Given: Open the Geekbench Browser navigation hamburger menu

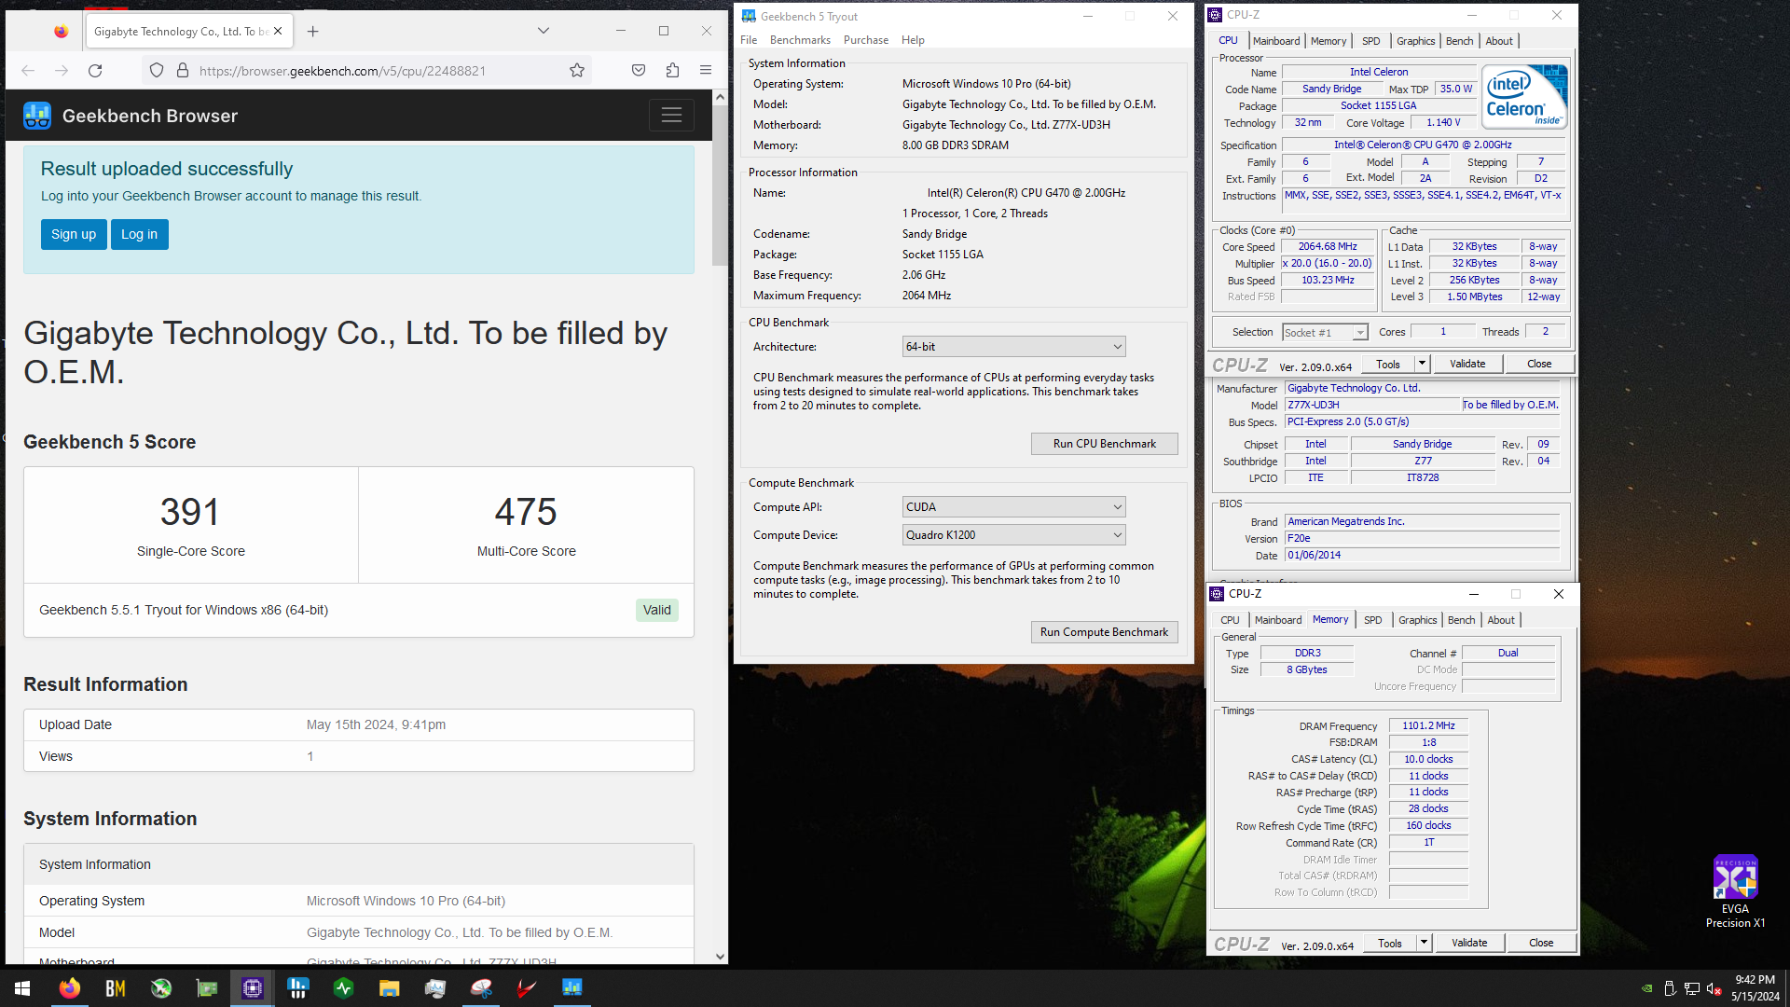Looking at the screenshot, I should pyautogui.click(x=671, y=116).
